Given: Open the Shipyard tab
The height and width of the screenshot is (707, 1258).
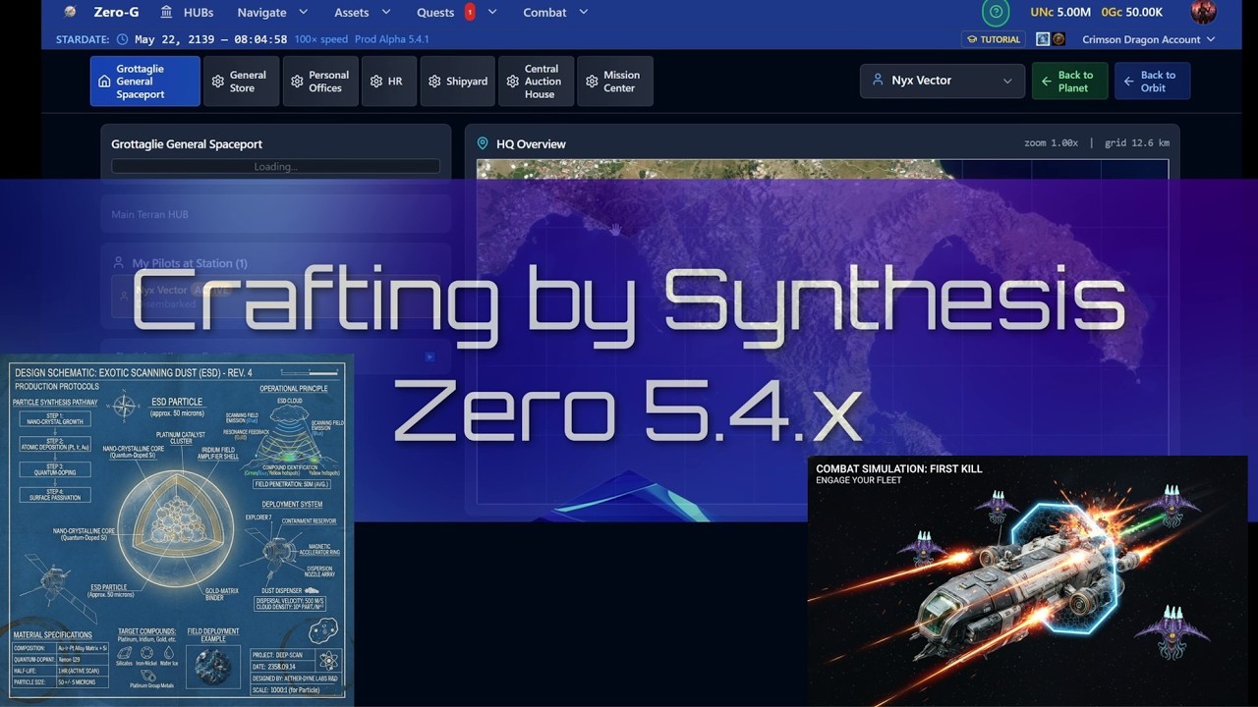Looking at the screenshot, I should [x=457, y=82].
